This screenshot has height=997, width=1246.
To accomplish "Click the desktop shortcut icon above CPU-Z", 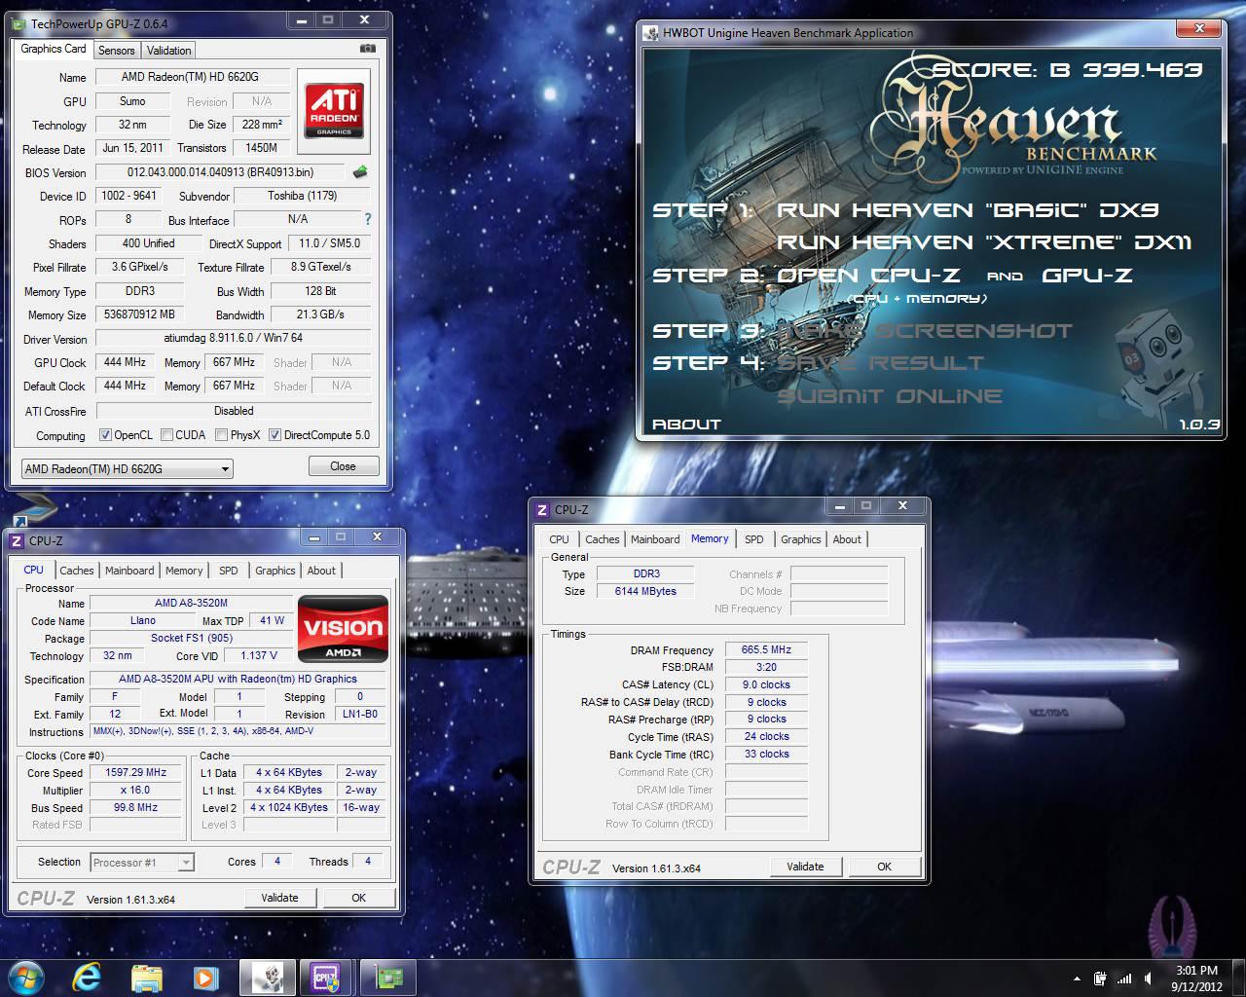I will click(36, 511).
